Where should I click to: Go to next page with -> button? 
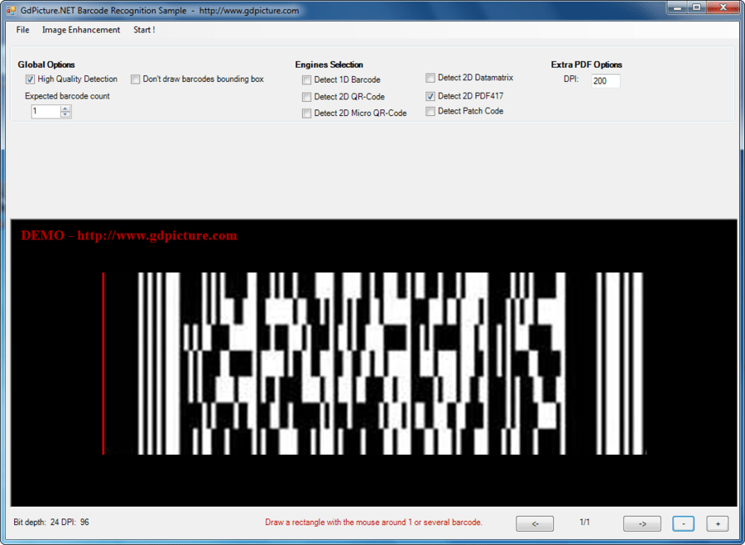642,523
